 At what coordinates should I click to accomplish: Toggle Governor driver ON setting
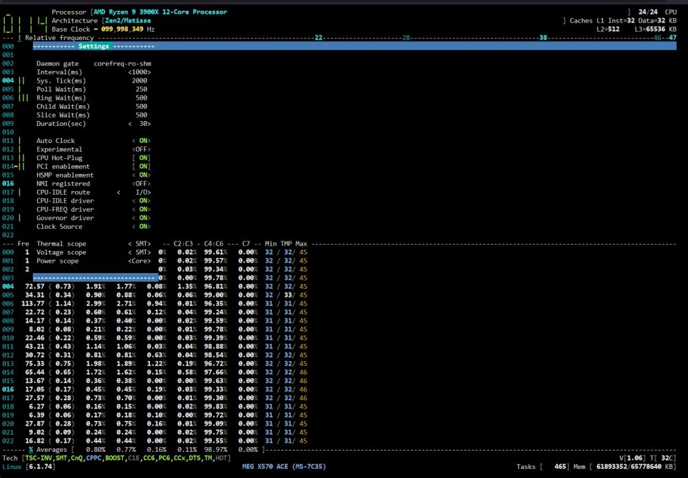[x=141, y=218]
